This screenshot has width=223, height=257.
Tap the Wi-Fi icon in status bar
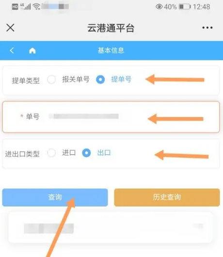tap(36, 7)
